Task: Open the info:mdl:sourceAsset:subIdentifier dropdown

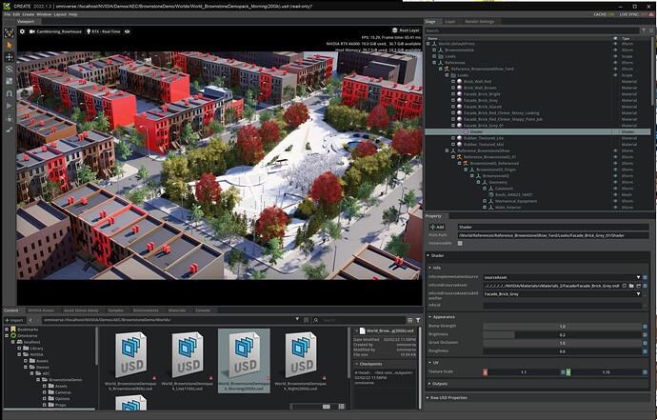Action: pos(563,294)
